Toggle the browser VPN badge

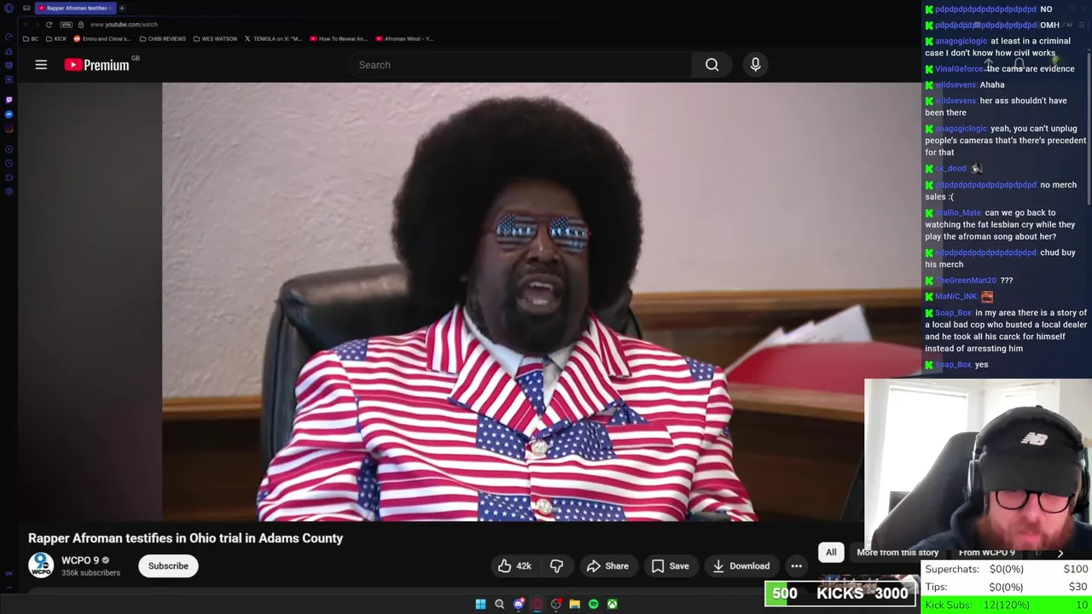pos(66,25)
